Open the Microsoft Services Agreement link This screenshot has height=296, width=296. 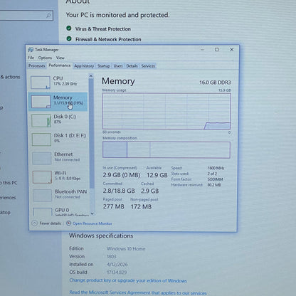tap(138, 292)
